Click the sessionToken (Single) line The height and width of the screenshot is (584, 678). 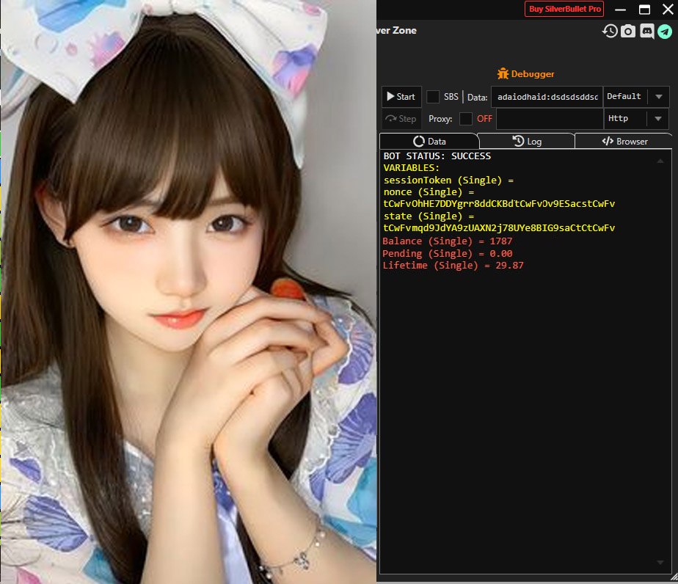[448, 180]
